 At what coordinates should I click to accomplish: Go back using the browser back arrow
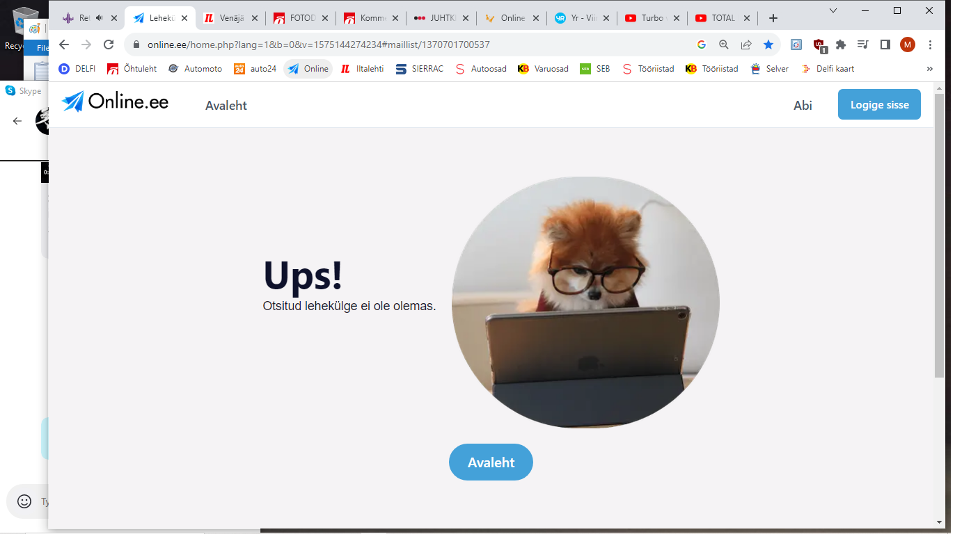[x=64, y=45]
